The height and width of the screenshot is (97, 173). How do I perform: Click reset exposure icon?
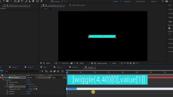(134, 63)
